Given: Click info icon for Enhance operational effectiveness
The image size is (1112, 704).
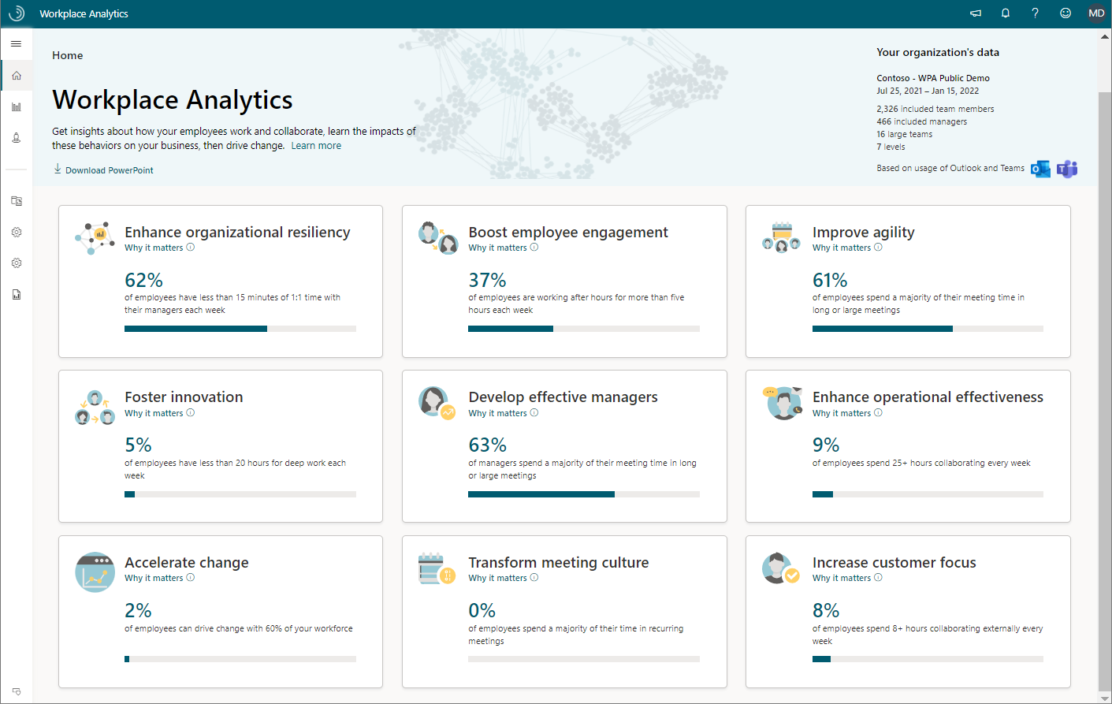Looking at the screenshot, I should click(879, 413).
